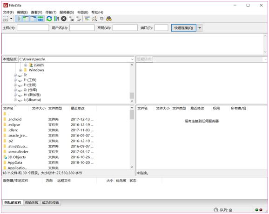Open the 查看(V) menu
Screen dimensions: 269x214
[x=37, y=13]
